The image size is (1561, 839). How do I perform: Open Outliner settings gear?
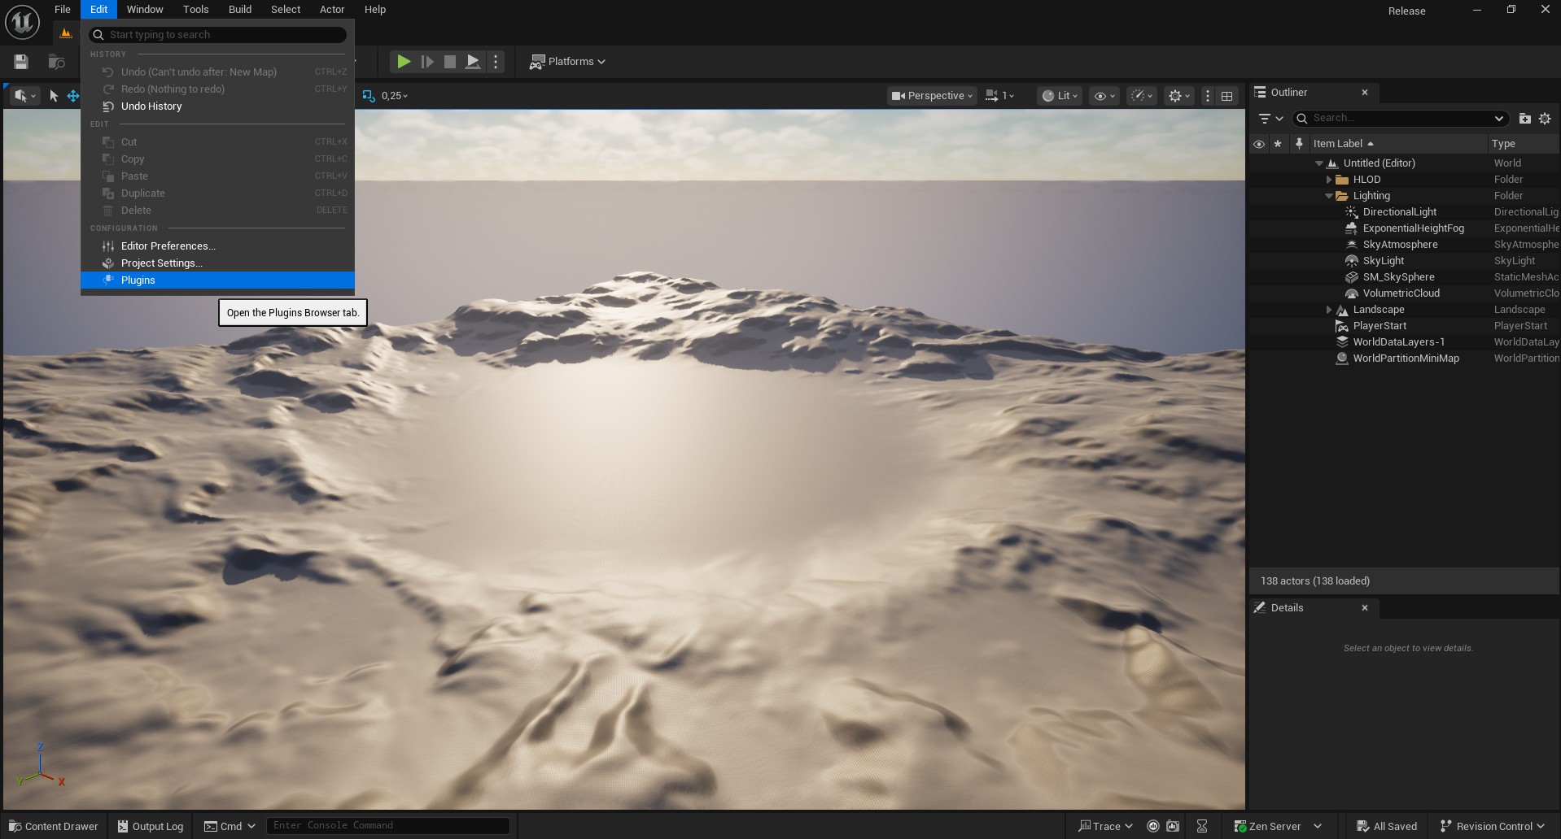pyautogui.click(x=1545, y=119)
